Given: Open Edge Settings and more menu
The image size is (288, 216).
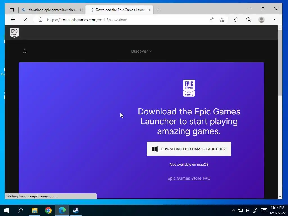Looking at the screenshot, I should pos(274,20).
